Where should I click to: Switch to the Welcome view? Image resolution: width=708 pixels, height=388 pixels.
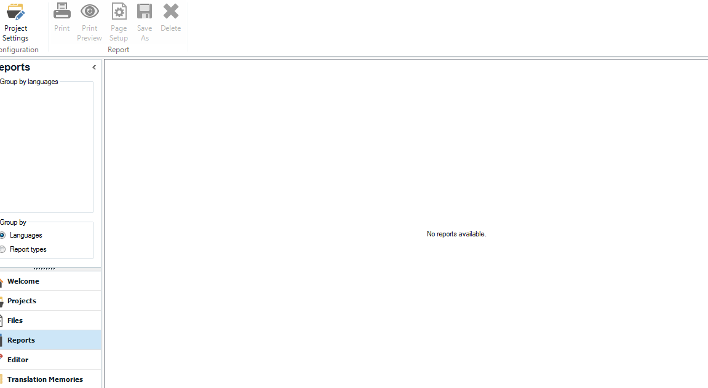coord(23,281)
